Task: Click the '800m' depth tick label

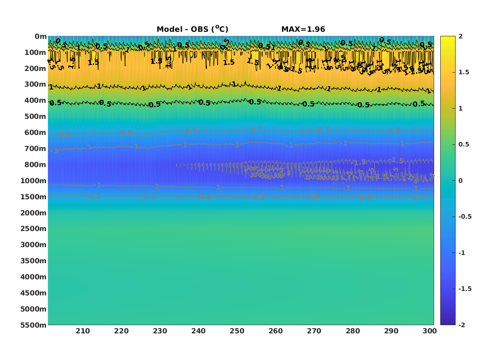Action: tap(36, 165)
